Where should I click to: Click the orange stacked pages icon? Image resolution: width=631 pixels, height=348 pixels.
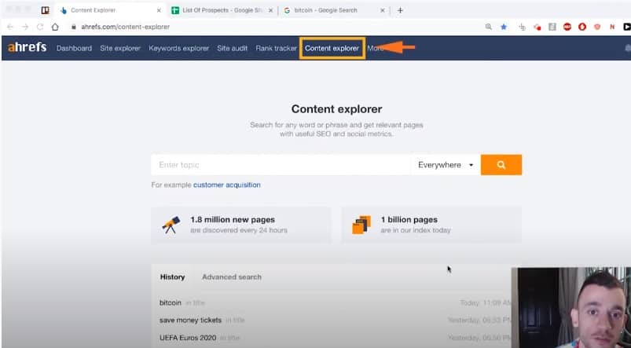click(x=361, y=225)
